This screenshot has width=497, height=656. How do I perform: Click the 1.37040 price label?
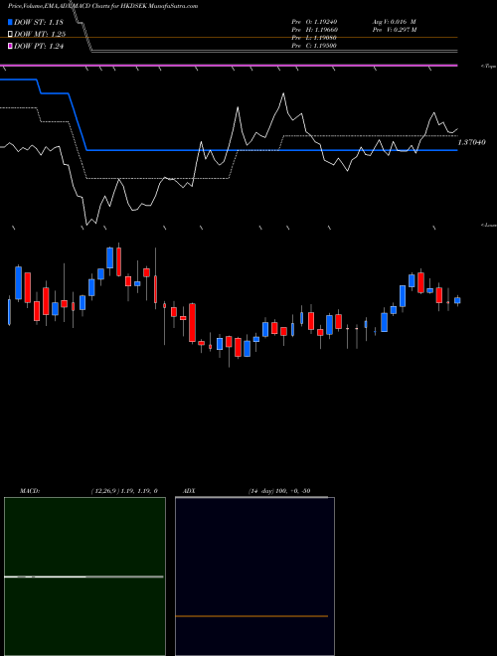coord(472,143)
